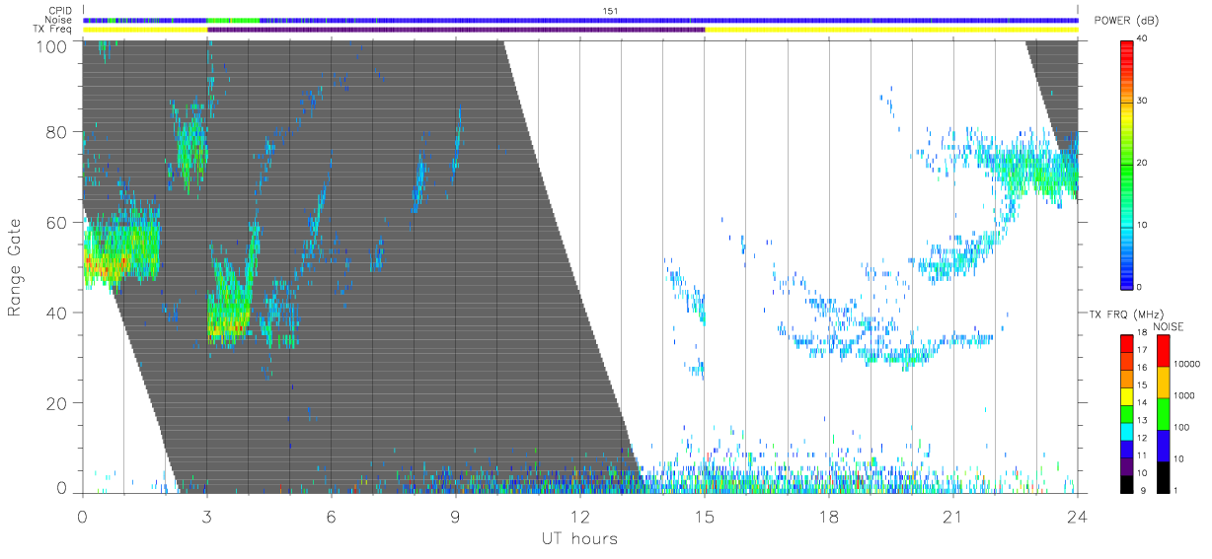
Task: Click the 60 tick on Range Gate axis
Action: tap(57, 222)
